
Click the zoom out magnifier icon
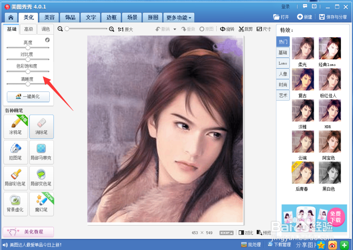[60, 29]
